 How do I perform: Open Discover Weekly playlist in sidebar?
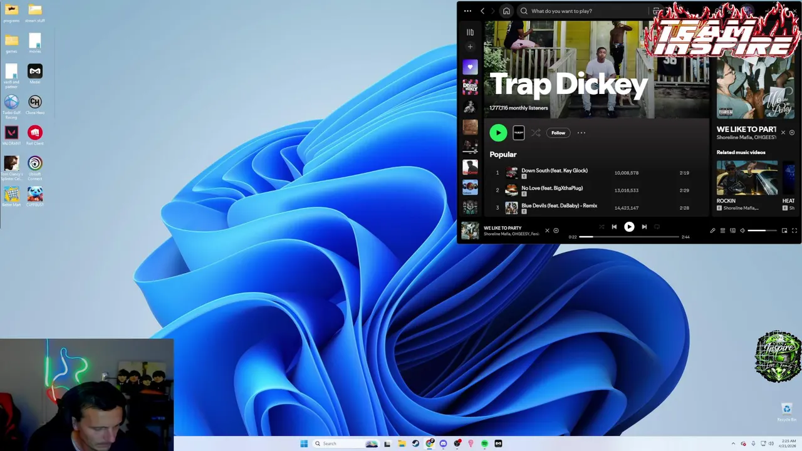470,87
